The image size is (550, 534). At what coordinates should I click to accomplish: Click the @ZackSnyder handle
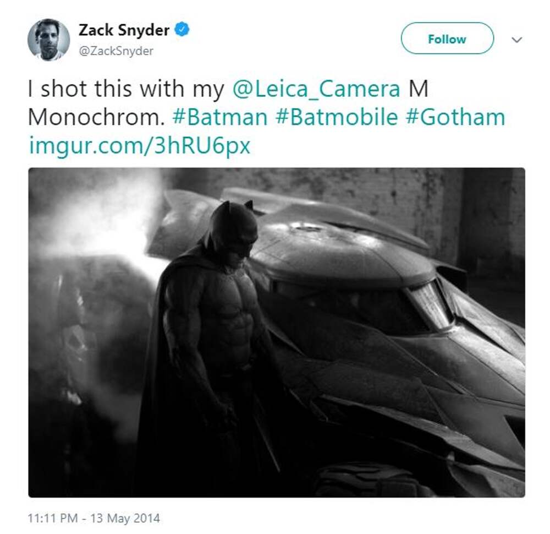click(116, 51)
